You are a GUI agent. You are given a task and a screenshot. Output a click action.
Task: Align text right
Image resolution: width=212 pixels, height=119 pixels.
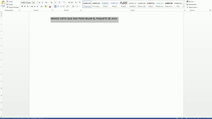pyautogui.click(x=61, y=6)
